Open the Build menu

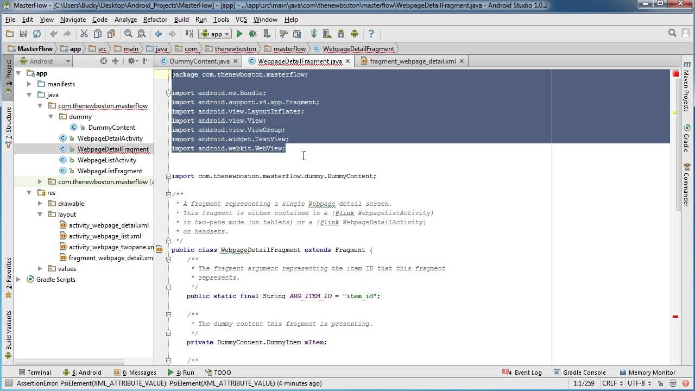coord(181,20)
